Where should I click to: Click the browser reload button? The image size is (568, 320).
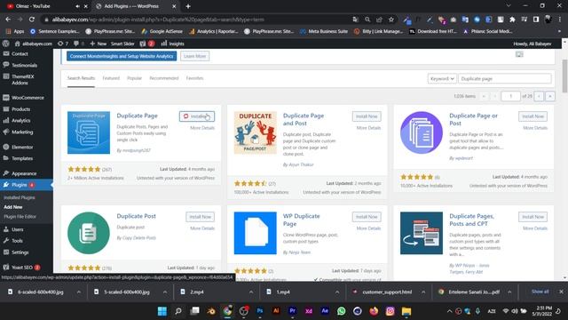coord(32,20)
